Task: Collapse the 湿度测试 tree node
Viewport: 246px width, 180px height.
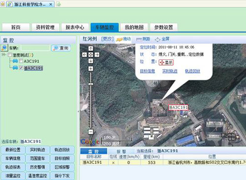Action: (x=3, y=54)
